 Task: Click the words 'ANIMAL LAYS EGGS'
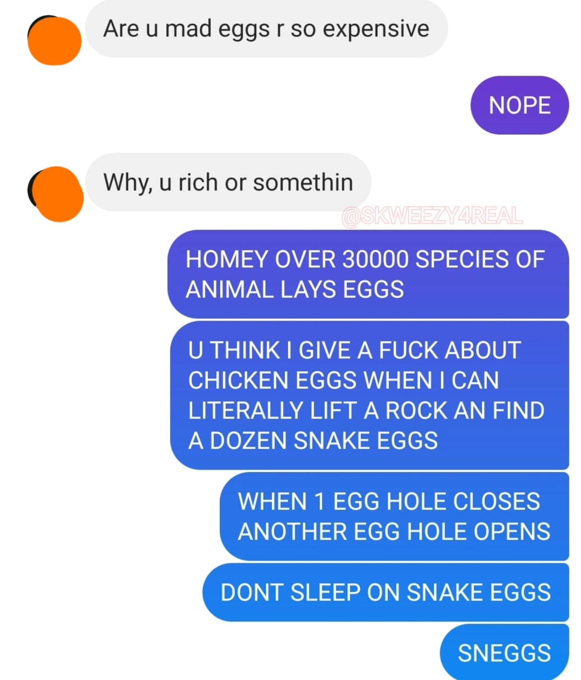pos(295,289)
